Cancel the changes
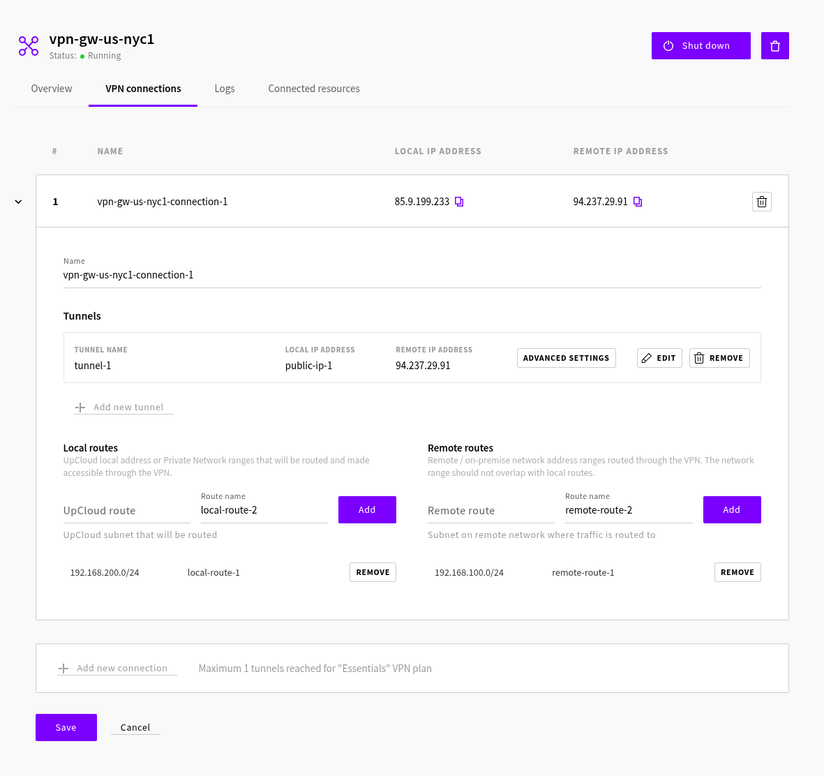This screenshot has width=824, height=776. [x=135, y=727]
